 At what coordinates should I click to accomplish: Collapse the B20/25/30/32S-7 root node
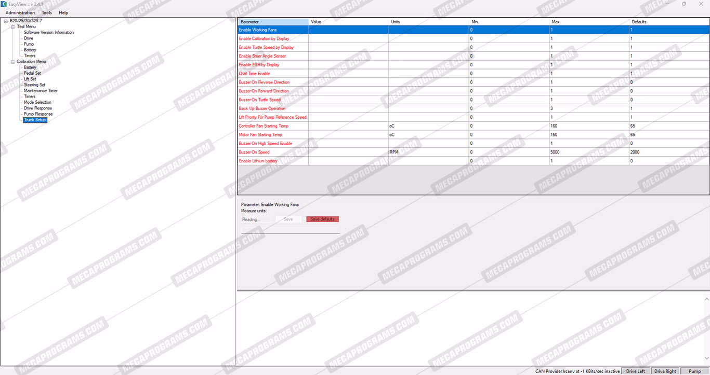point(6,21)
